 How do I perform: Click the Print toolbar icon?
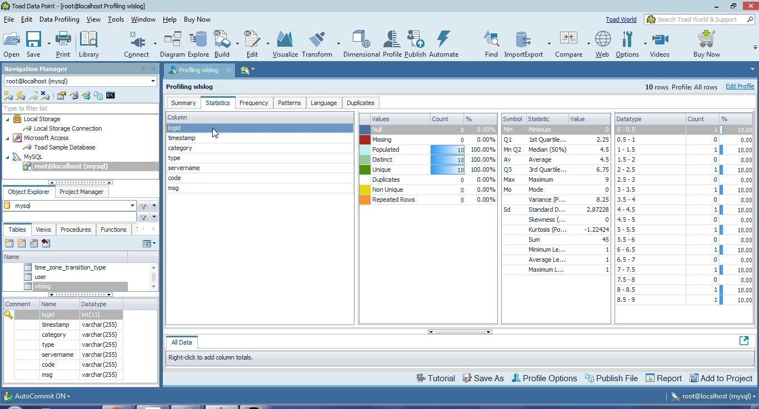pos(63,44)
